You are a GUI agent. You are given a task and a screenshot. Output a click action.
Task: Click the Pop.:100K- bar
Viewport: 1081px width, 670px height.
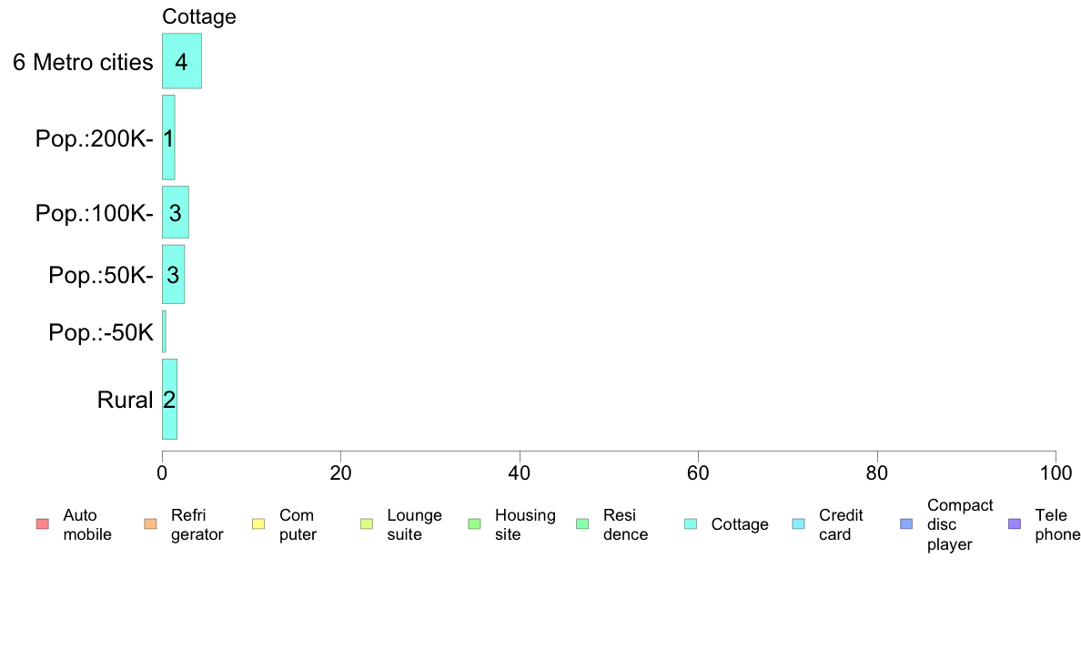[175, 212]
